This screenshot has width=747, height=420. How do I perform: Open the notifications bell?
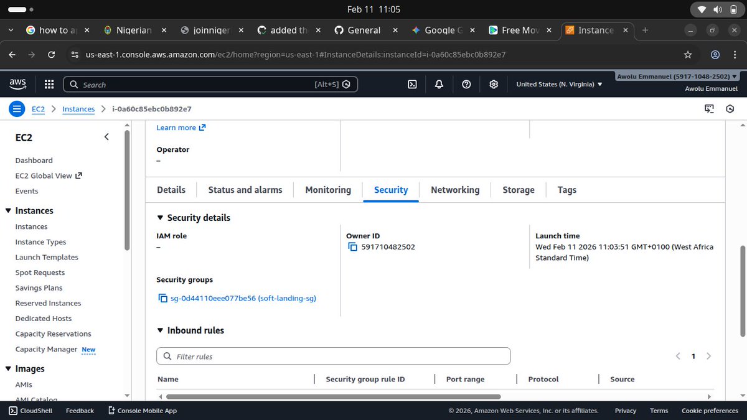(x=439, y=85)
